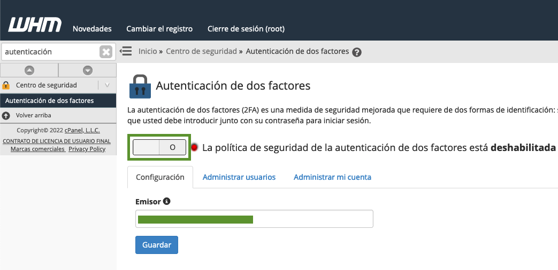Image resolution: width=558 pixels, height=270 pixels.
Task: Click the Emisor info icon
Action: click(x=166, y=201)
